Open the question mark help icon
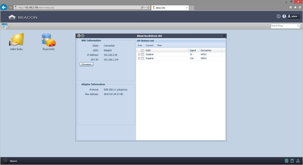The height and width of the screenshot is (165, 303). pyautogui.click(x=284, y=16)
